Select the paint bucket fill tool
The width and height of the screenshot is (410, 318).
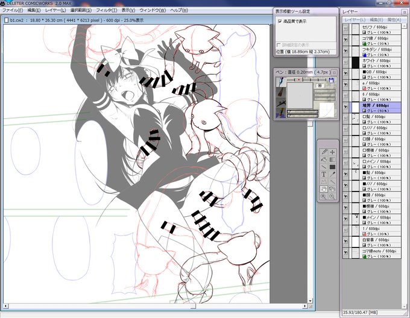point(324,160)
